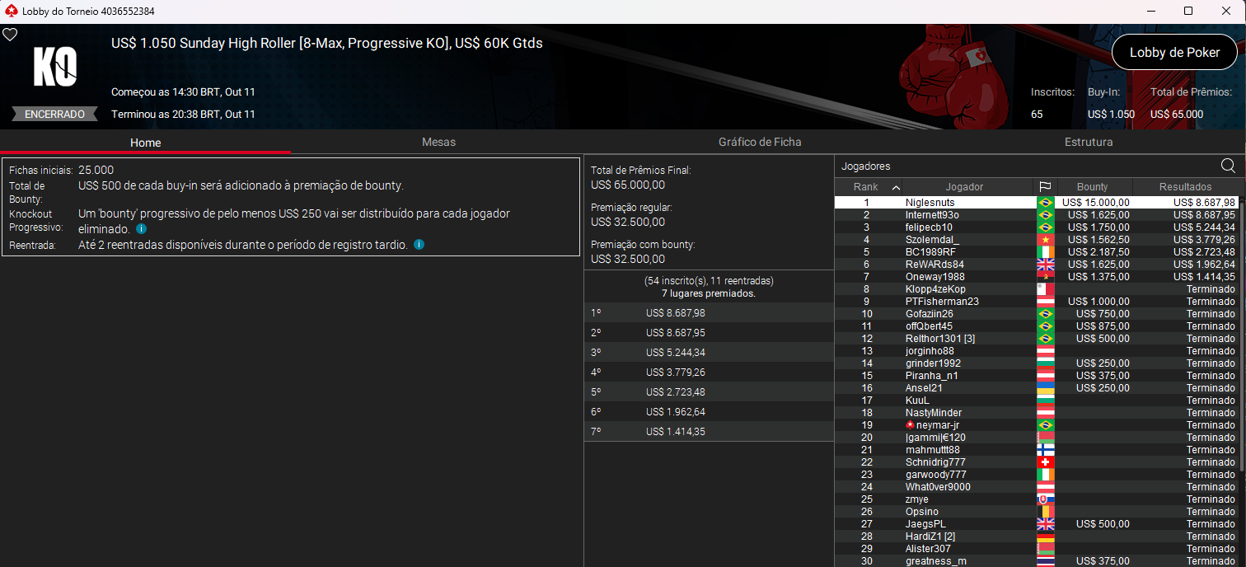Select player Ansel21

pyautogui.click(x=1036, y=388)
